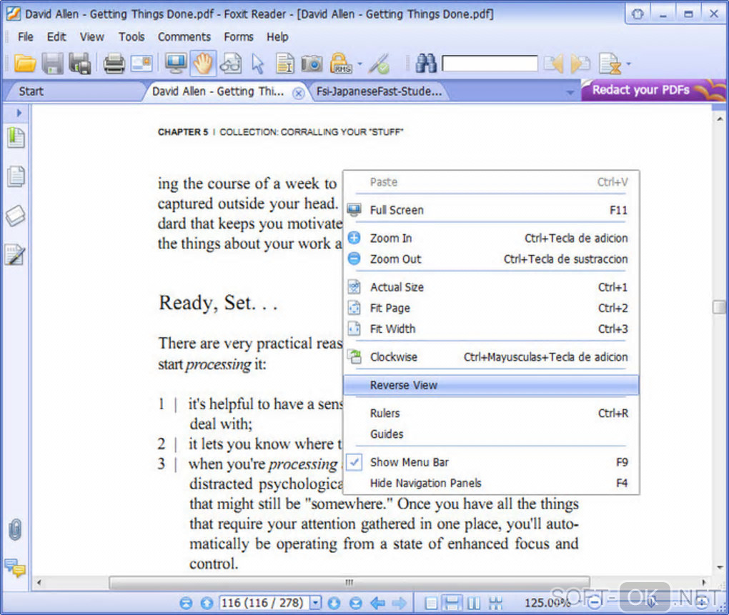Click the vertical scrollbar thumb
The width and height of the screenshot is (729, 615).
click(x=719, y=307)
